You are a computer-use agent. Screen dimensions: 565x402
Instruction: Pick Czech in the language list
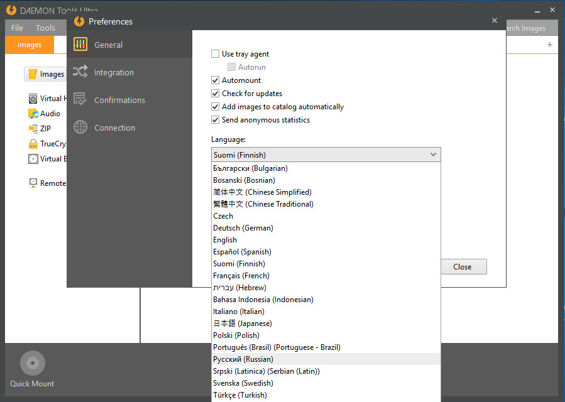326,216
